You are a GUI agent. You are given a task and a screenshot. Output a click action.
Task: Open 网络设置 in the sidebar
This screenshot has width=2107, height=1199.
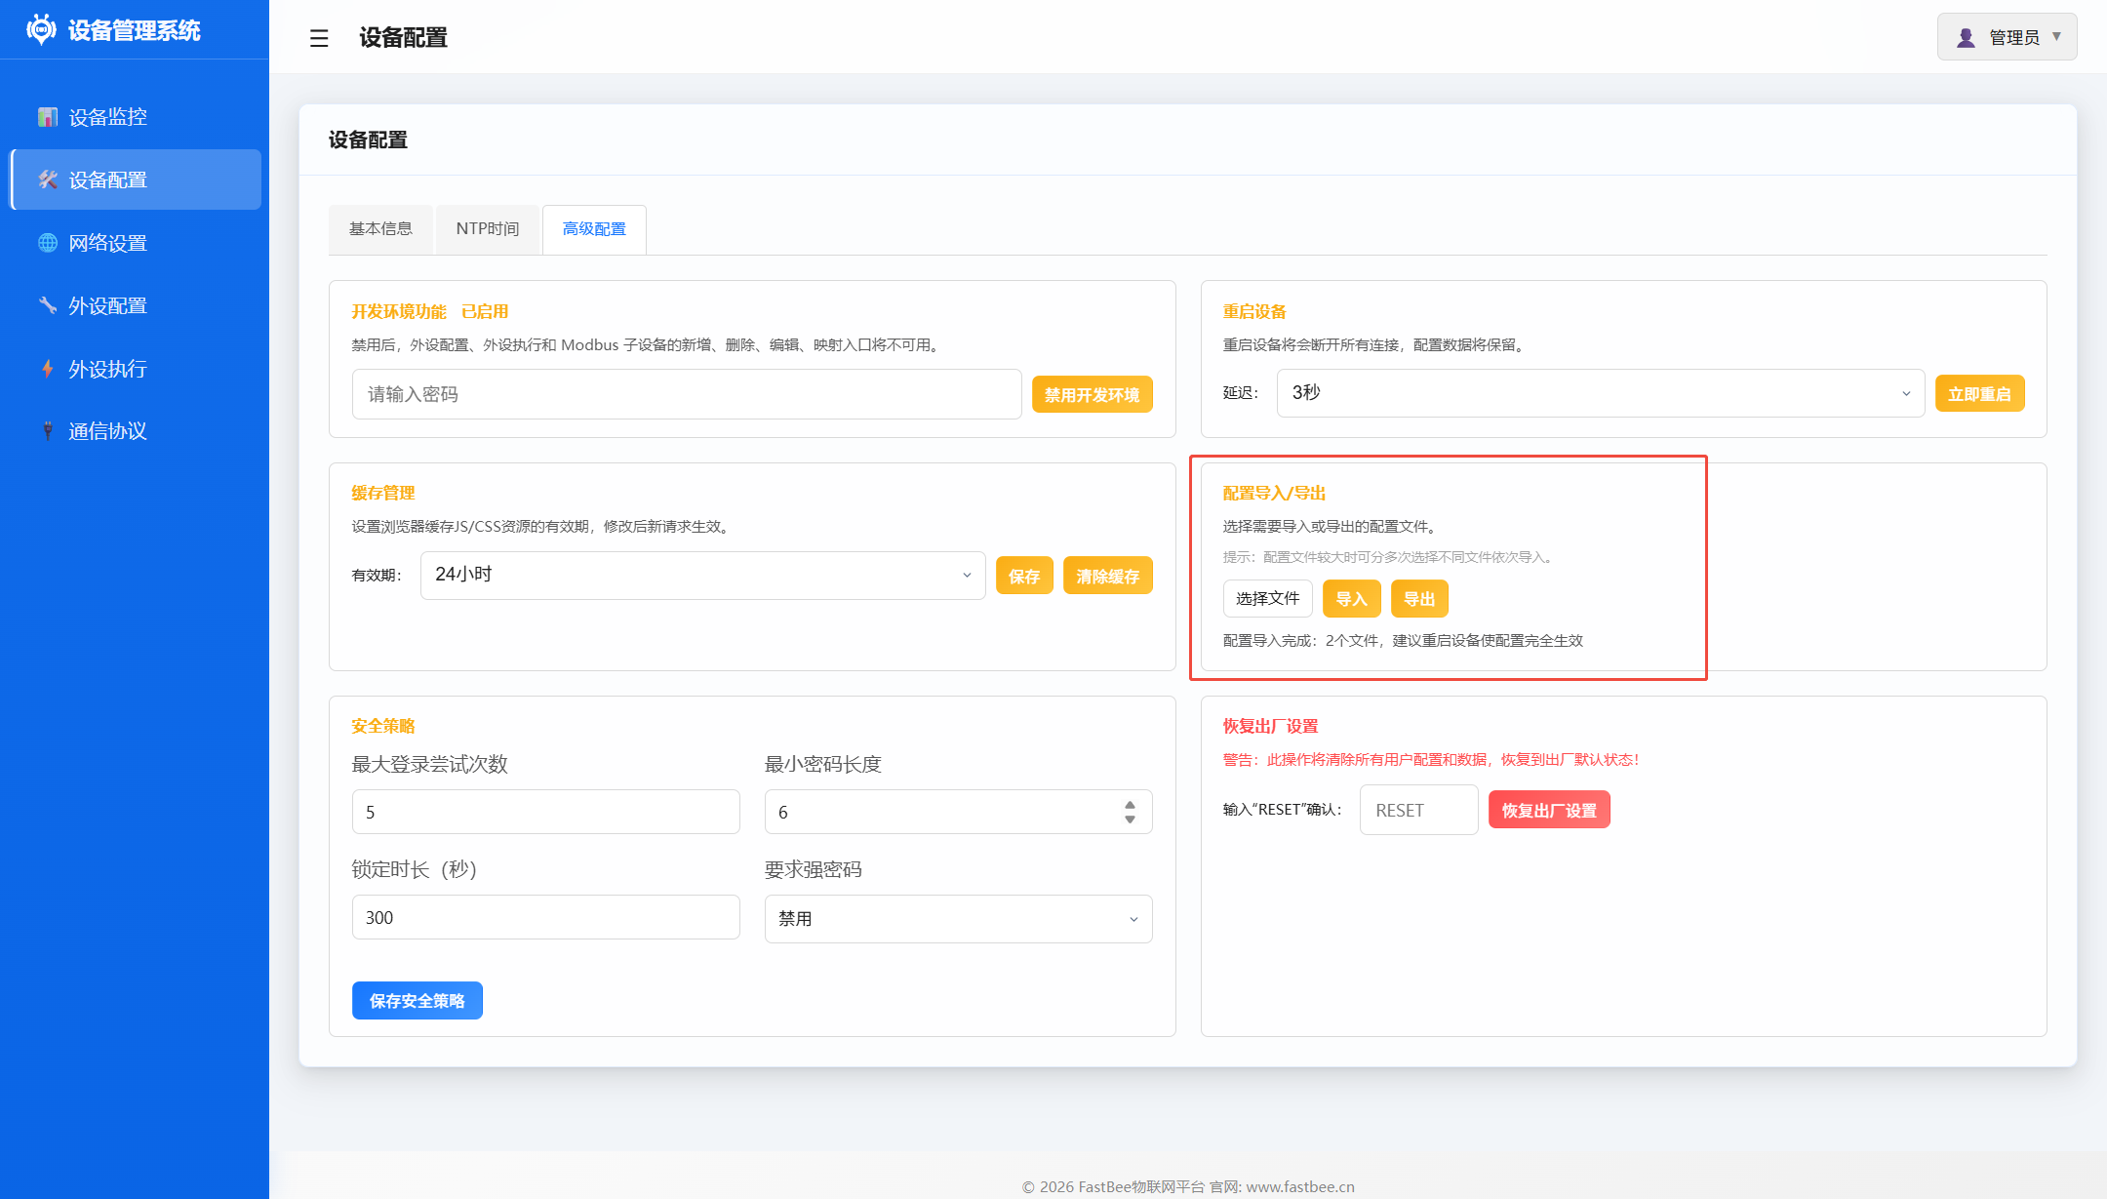coord(136,243)
